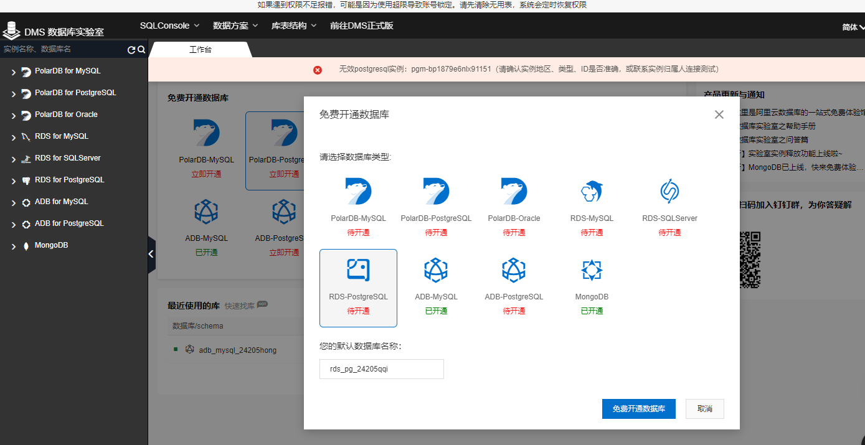The width and height of the screenshot is (865, 445).
Task: Go to 前往DMS正式版
Action: (x=362, y=26)
